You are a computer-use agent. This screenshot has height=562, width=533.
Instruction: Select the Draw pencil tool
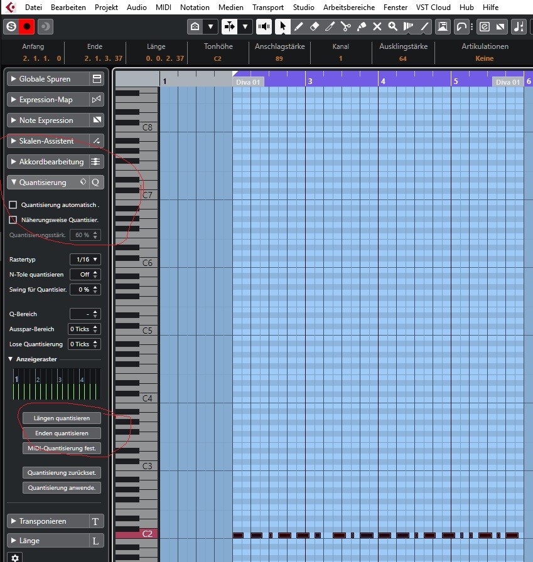coord(298,26)
